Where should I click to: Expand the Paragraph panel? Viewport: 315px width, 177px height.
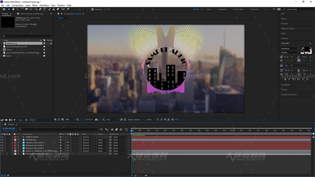[285, 85]
